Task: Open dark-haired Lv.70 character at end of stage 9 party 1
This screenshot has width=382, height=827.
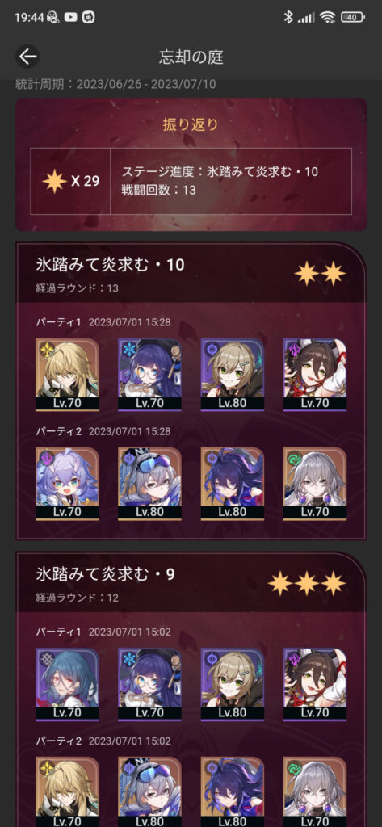Action: (x=315, y=684)
